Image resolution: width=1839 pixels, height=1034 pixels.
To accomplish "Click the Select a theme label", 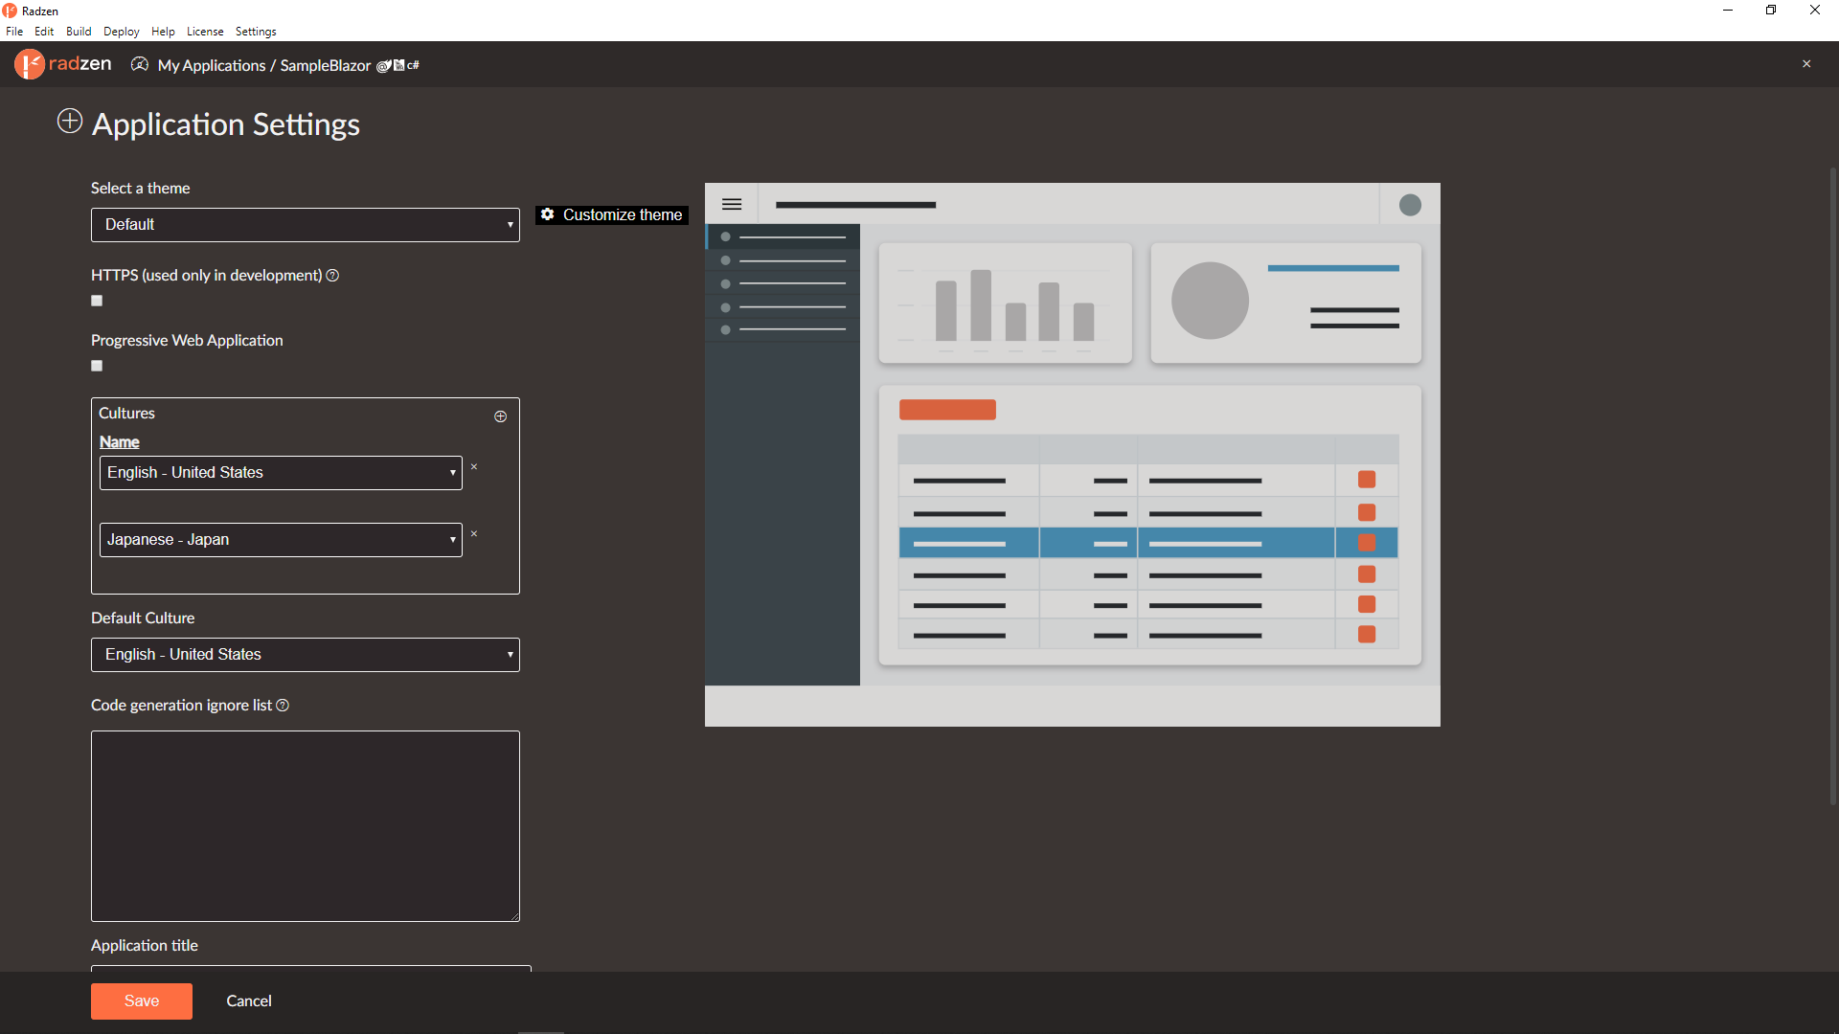I will click(141, 189).
